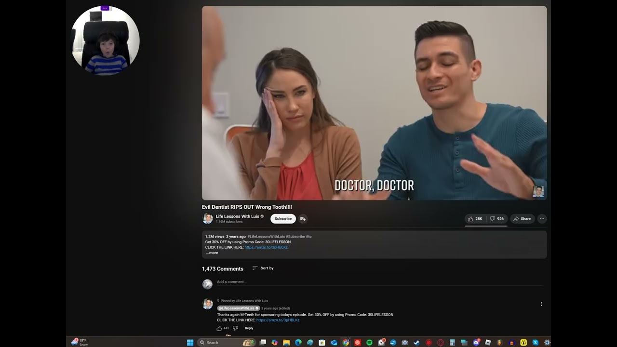The image size is (617, 347).
Task: Open Microsoft Store from the taskbar
Action: 322,342
